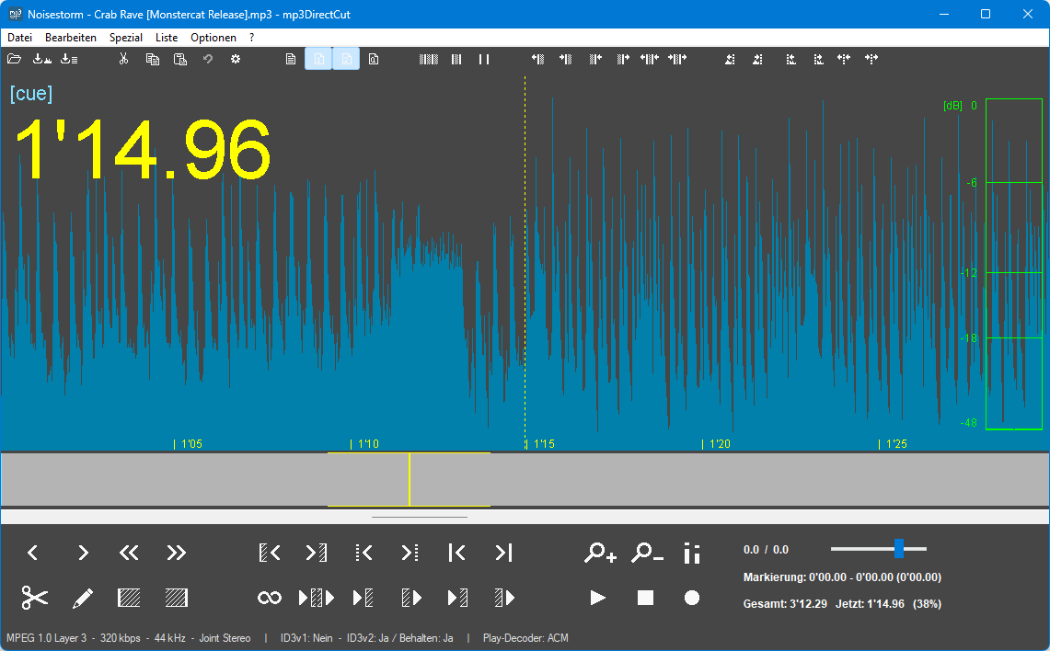Viewport: 1050px width, 651px height.
Task: Start playback with the play button
Action: (x=598, y=598)
